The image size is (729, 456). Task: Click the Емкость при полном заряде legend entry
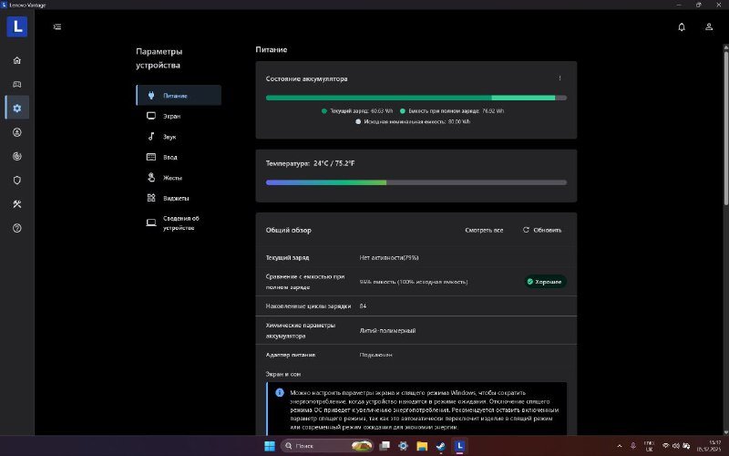click(x=452, y=110)
